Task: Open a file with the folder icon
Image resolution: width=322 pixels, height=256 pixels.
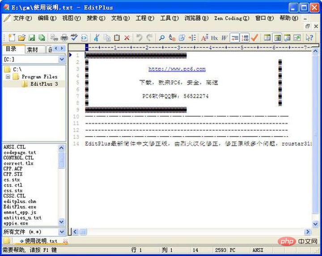Action: [22, 38]
